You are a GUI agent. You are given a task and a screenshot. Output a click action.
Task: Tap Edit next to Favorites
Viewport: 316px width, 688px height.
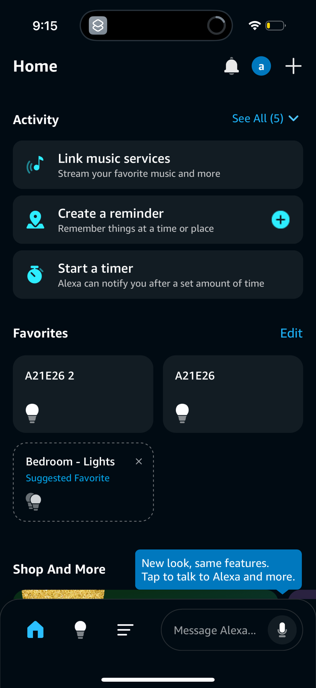click(291, 333)
